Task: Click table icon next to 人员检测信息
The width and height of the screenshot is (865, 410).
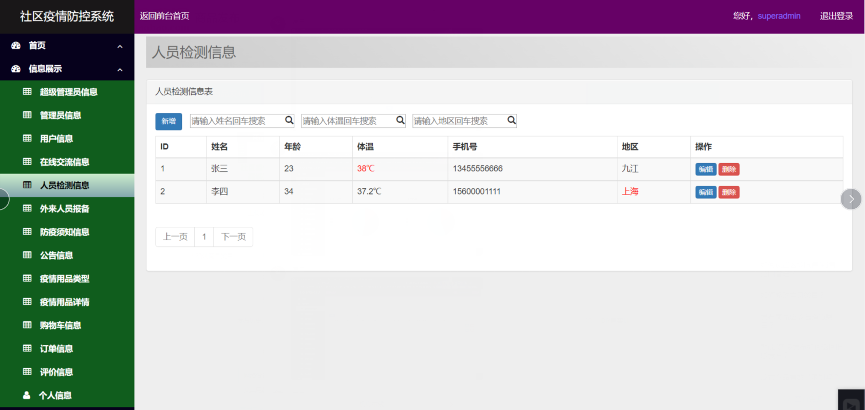Action: coord(27,185)
